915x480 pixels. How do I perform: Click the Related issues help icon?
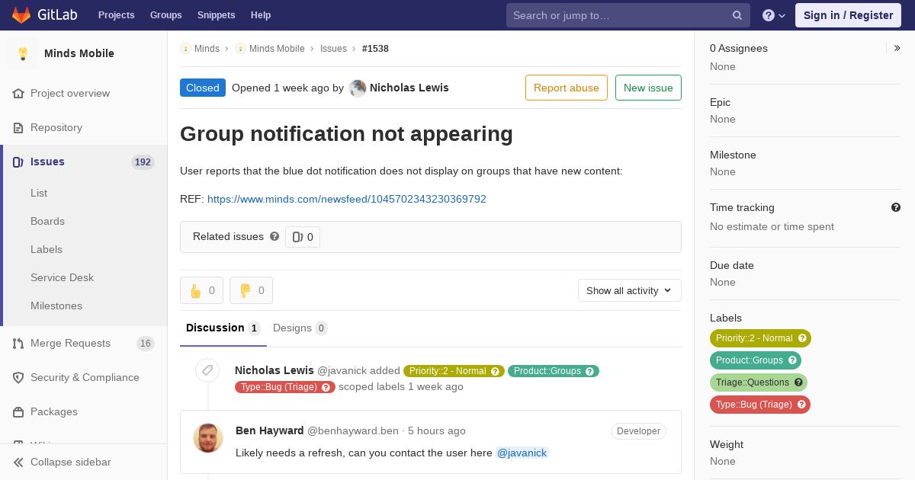tap(274, 236)
